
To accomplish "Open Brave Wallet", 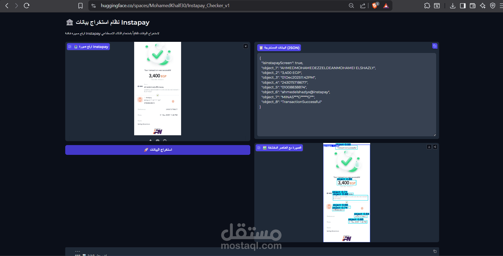I will pos(473,6).
